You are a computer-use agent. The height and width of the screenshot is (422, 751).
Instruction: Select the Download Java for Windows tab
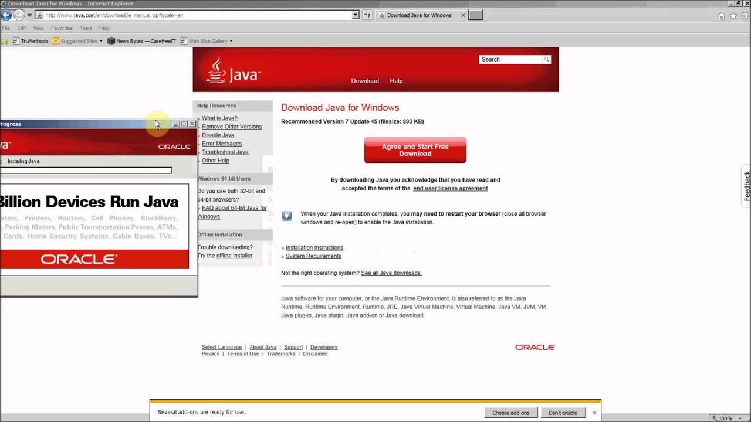419,15
